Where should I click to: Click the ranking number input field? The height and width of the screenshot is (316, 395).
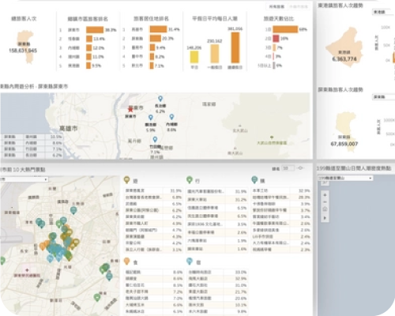288,168
